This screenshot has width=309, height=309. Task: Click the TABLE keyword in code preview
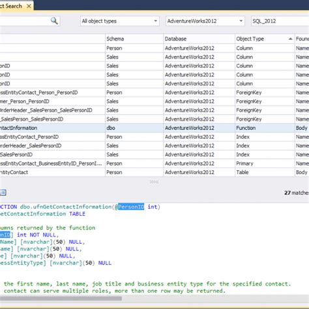(x=77, y=214)
